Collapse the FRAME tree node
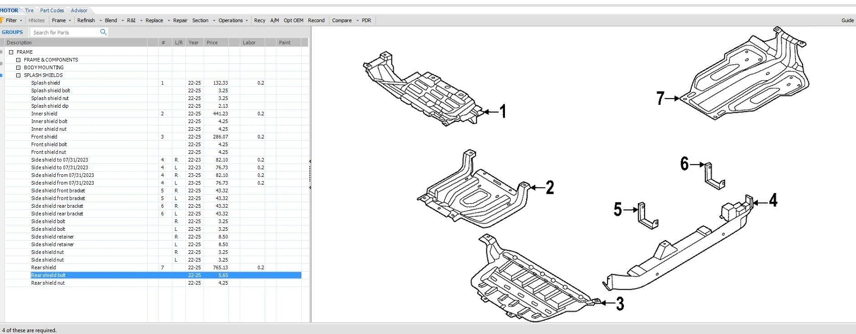This screenshot has width=856, height=334. tap(11, 52)
